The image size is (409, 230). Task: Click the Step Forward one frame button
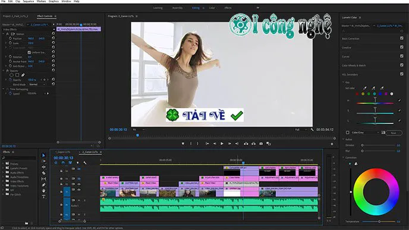click(229, 144)
